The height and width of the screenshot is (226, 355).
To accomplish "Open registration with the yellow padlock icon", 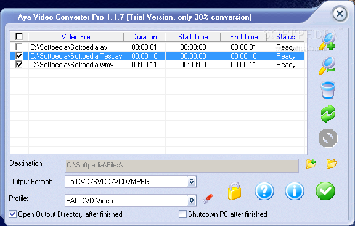I will [234, 191].
